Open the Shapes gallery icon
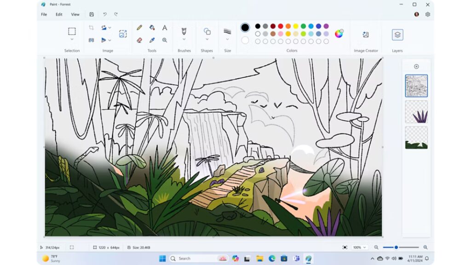 [x=207, y=31]
